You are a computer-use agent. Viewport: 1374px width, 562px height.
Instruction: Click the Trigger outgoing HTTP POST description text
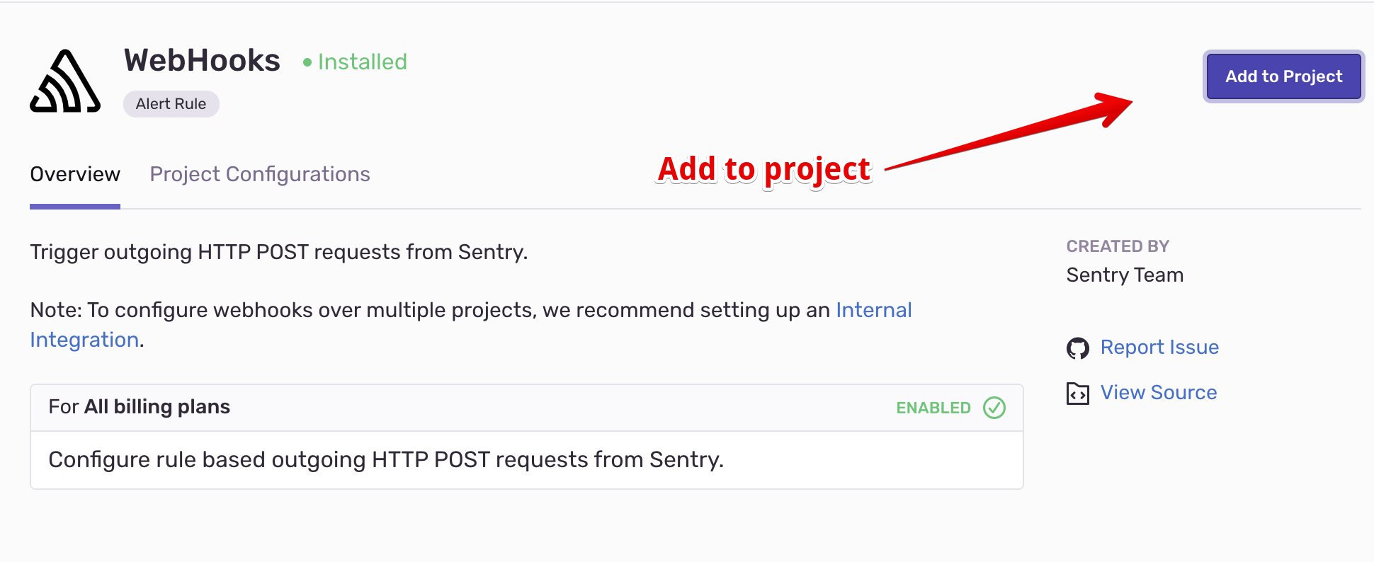(x=279, y=253)
